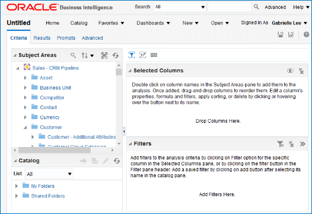Viewport: 312px width, 214px height.
Task: Collapse the Selected Columns pane
Action: [130, 71]
